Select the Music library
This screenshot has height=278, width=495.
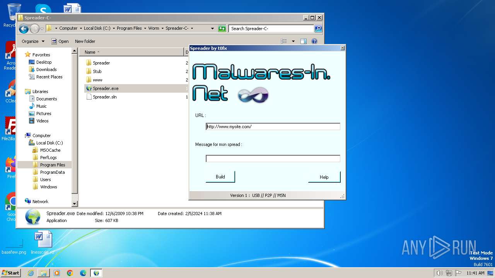(41, 106)
